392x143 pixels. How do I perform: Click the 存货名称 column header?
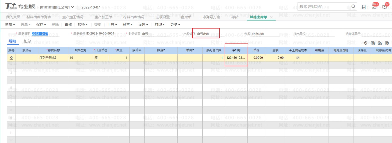53,50
